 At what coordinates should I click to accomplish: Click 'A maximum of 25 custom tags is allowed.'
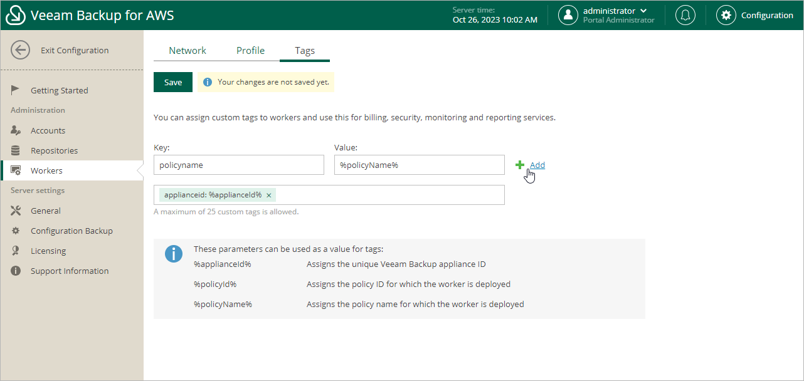[x=226, y=212]
